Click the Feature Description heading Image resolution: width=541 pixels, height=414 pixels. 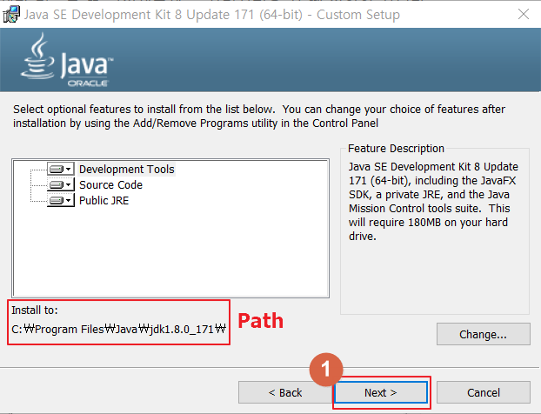coord(396,149)
